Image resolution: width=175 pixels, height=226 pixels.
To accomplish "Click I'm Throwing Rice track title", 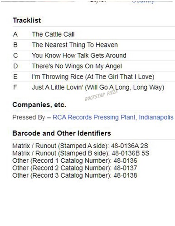I will pos(93,77).
